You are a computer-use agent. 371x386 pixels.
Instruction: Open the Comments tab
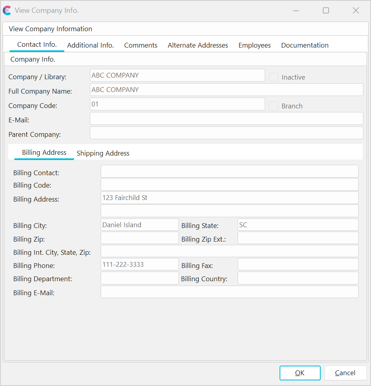pyautogui.click(x=141, y=45)
